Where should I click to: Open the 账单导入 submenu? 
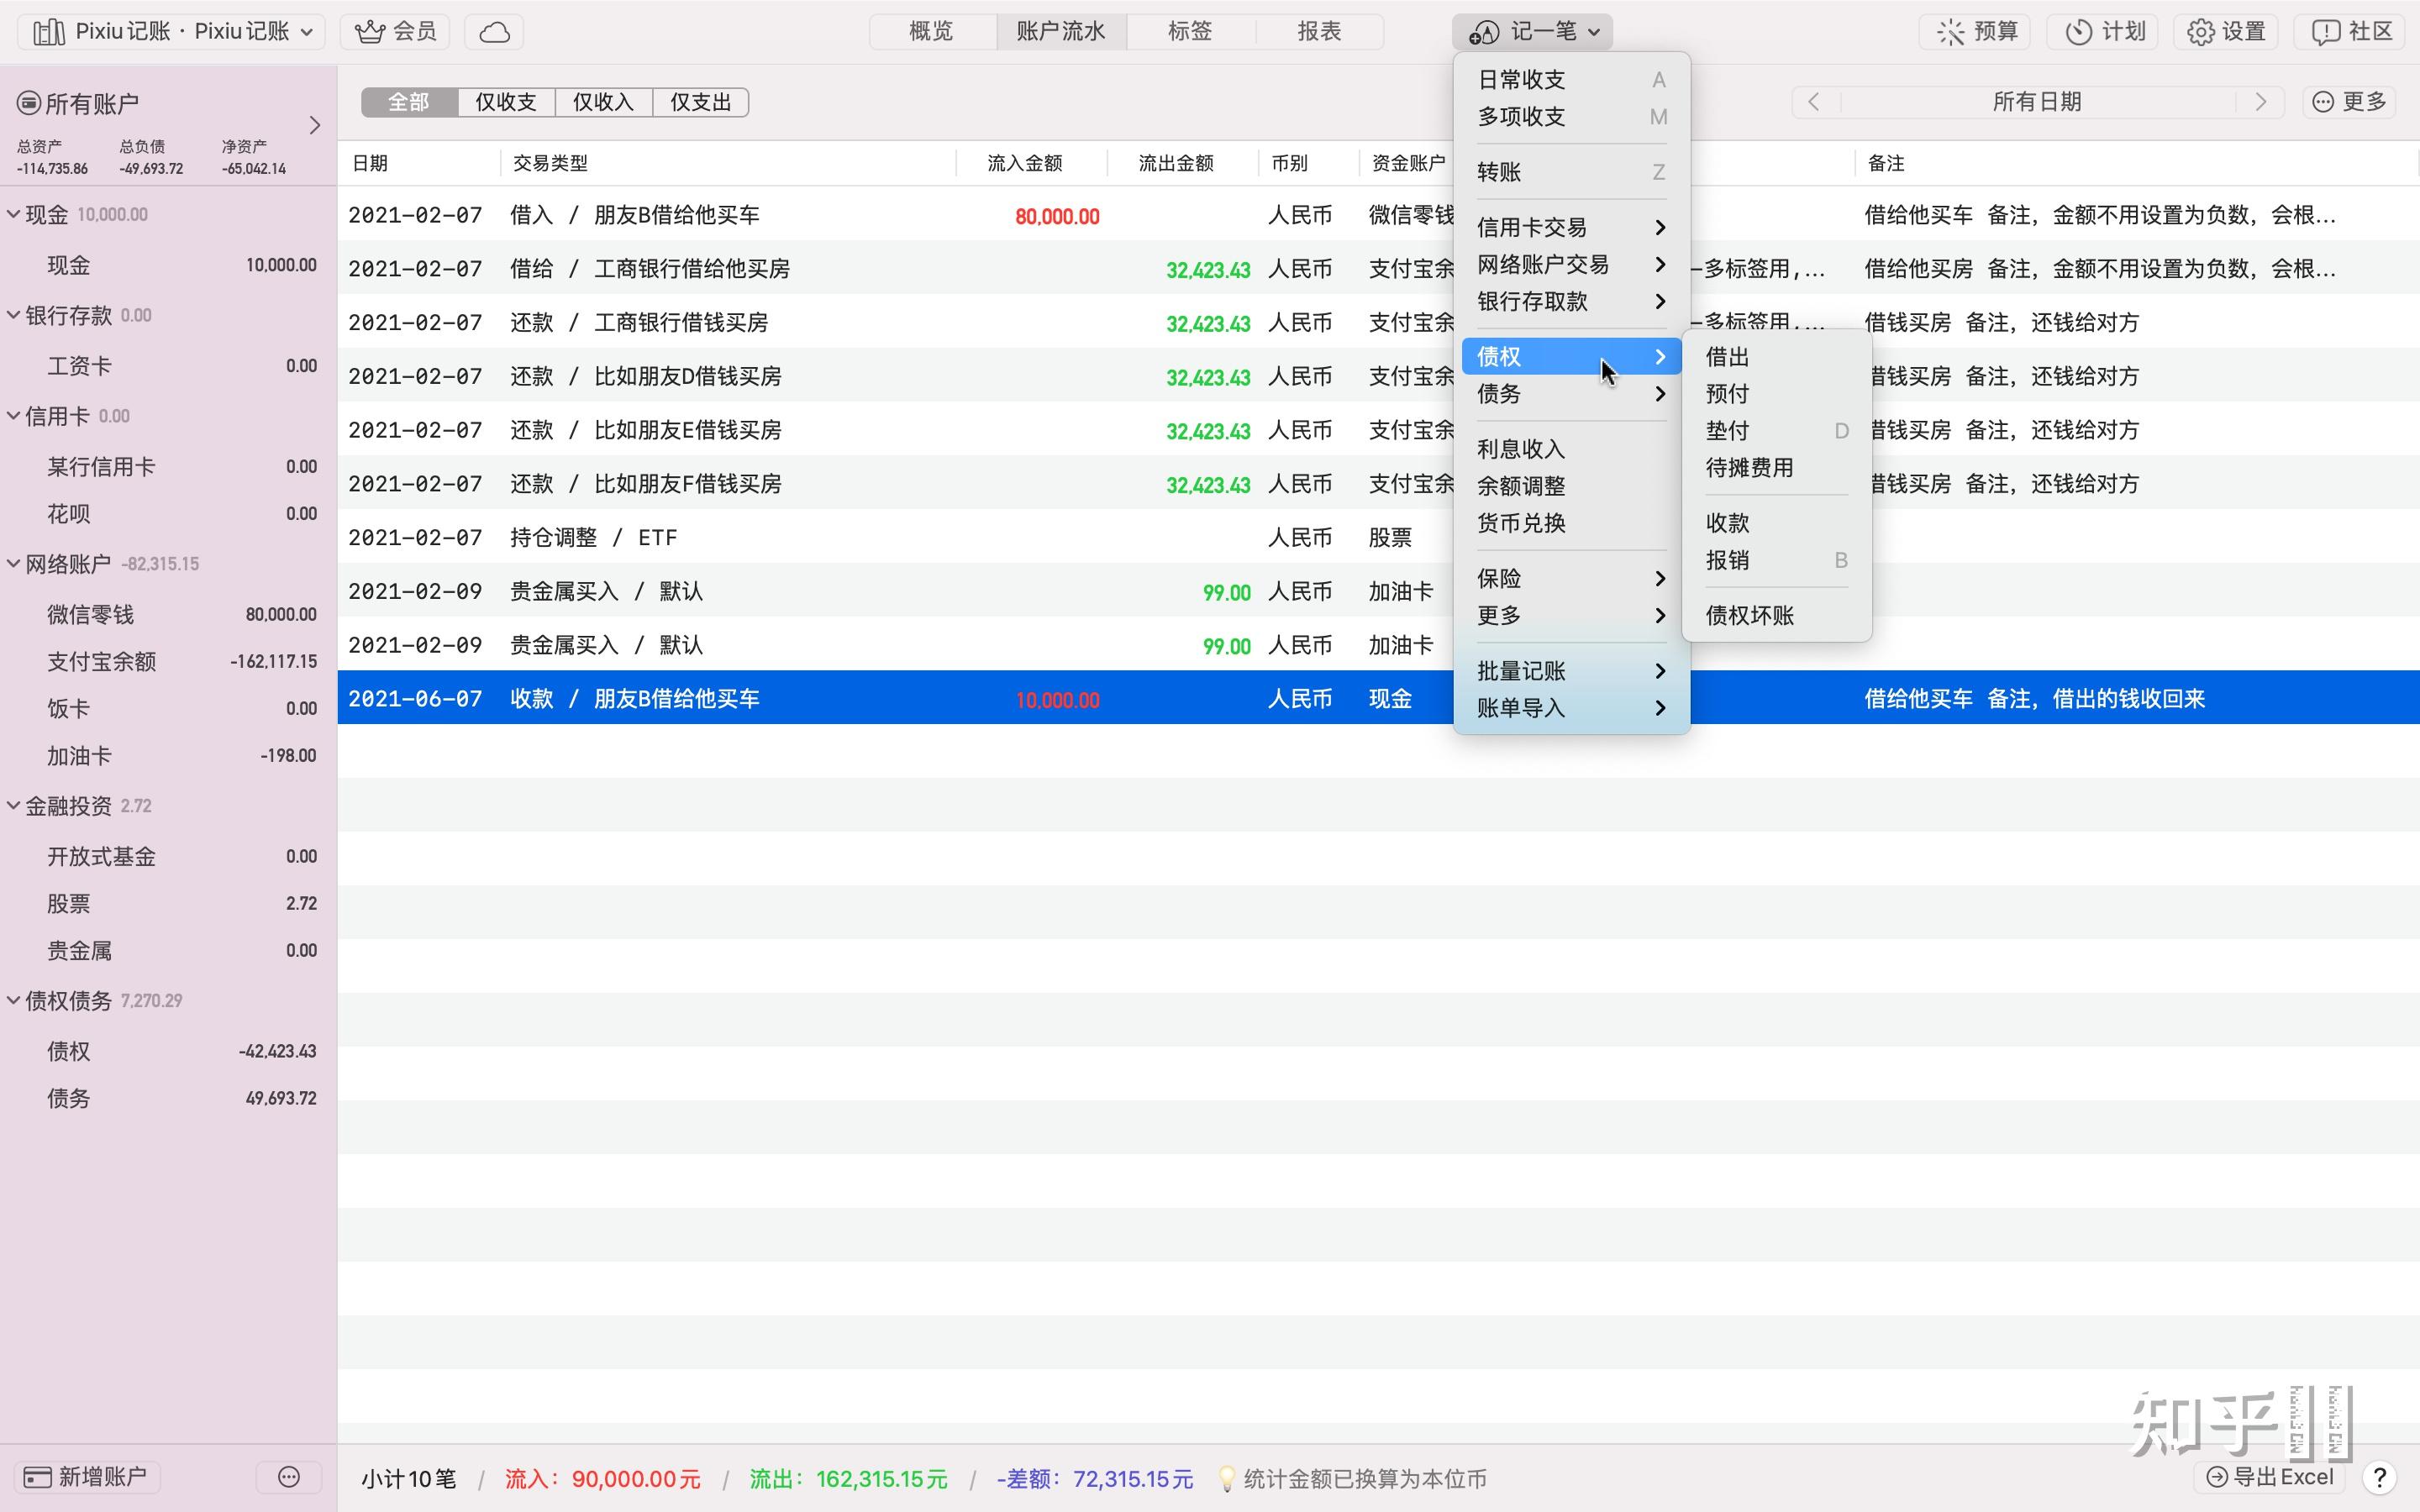point(1571,708)
